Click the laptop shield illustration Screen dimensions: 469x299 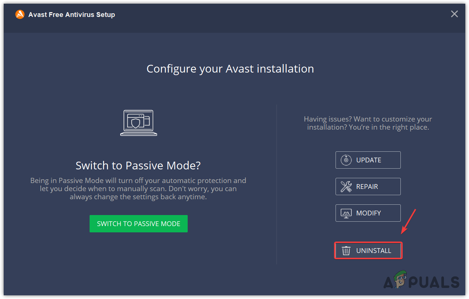coord(138,123)
